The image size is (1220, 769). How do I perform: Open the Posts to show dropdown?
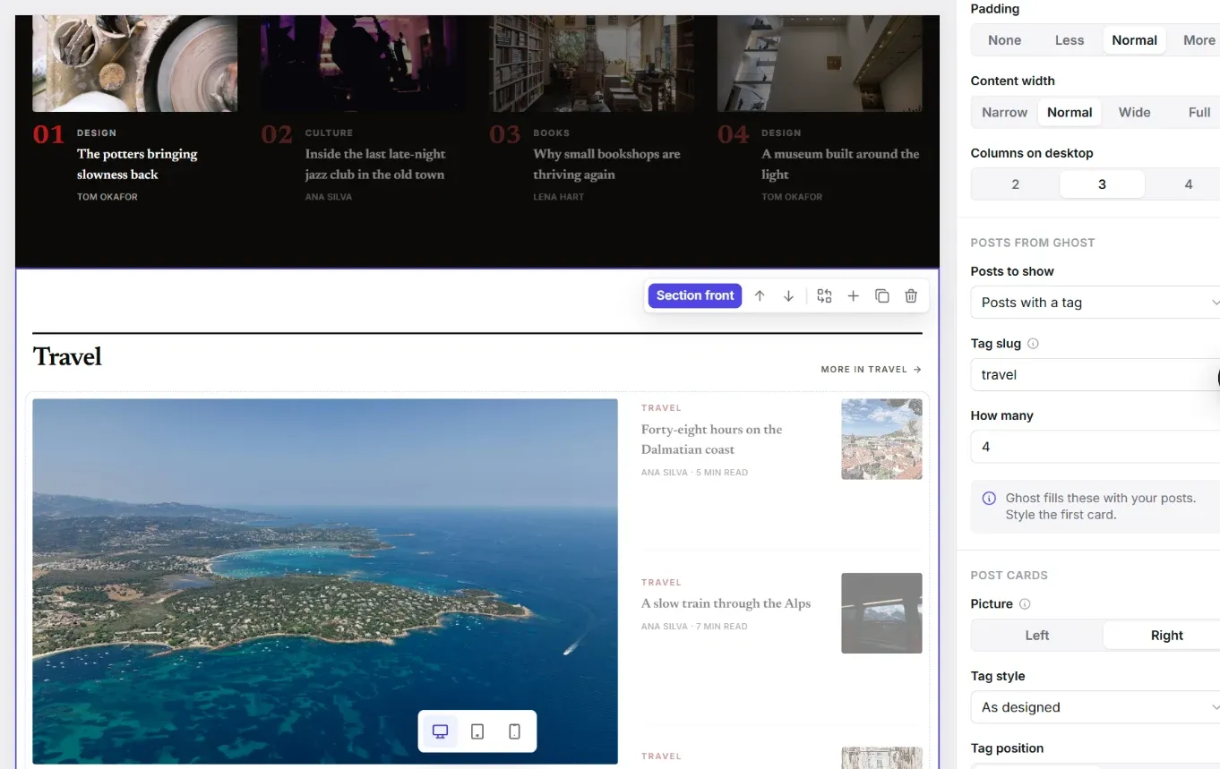(1095, 303)
